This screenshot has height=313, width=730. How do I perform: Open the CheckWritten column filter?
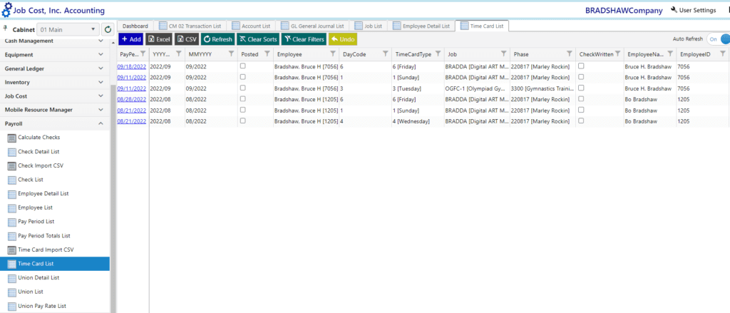click(x=617, y=54)
